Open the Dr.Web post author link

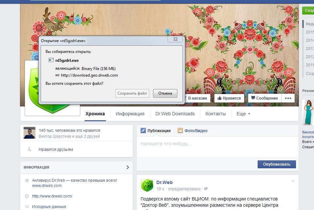pyautogui.click(x=165, y=182)
